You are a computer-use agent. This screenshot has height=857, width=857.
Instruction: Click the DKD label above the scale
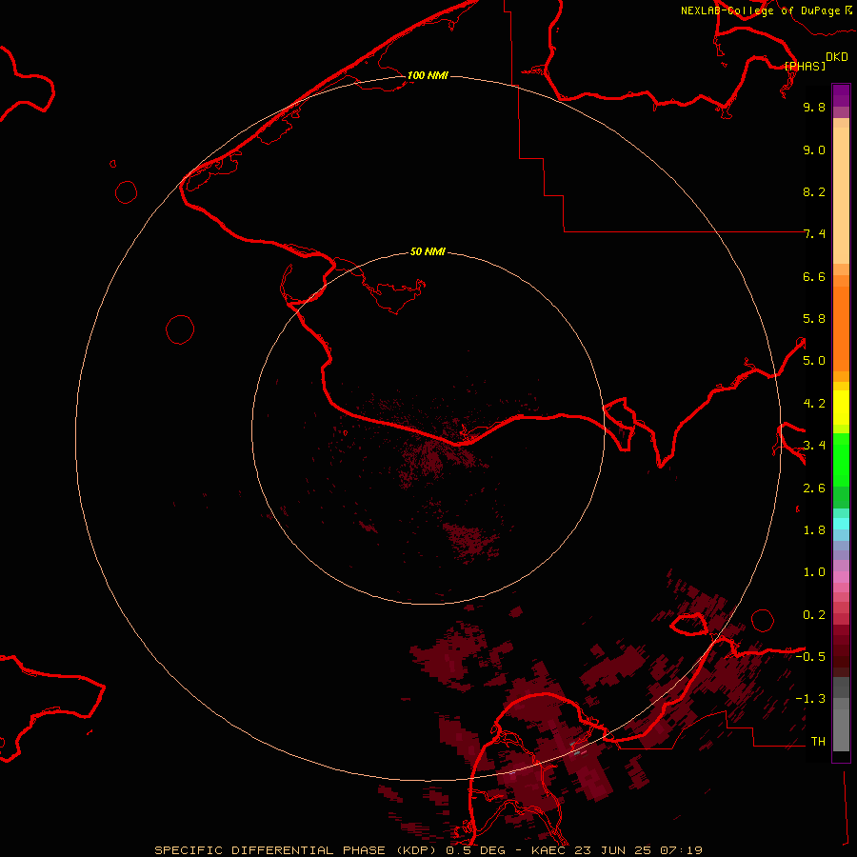(x=837, y=56)
